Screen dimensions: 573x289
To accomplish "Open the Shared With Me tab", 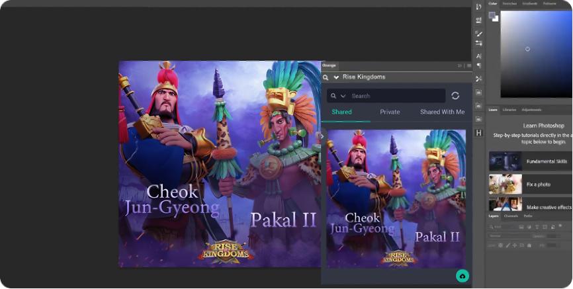I will [442, 112].
